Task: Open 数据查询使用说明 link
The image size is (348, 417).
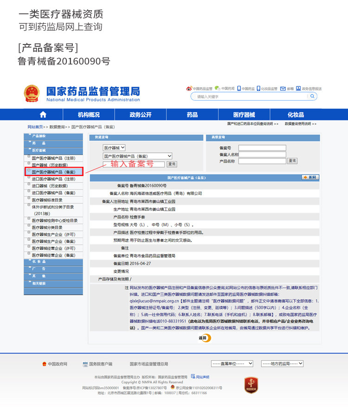Action: (x=301, y=124)
